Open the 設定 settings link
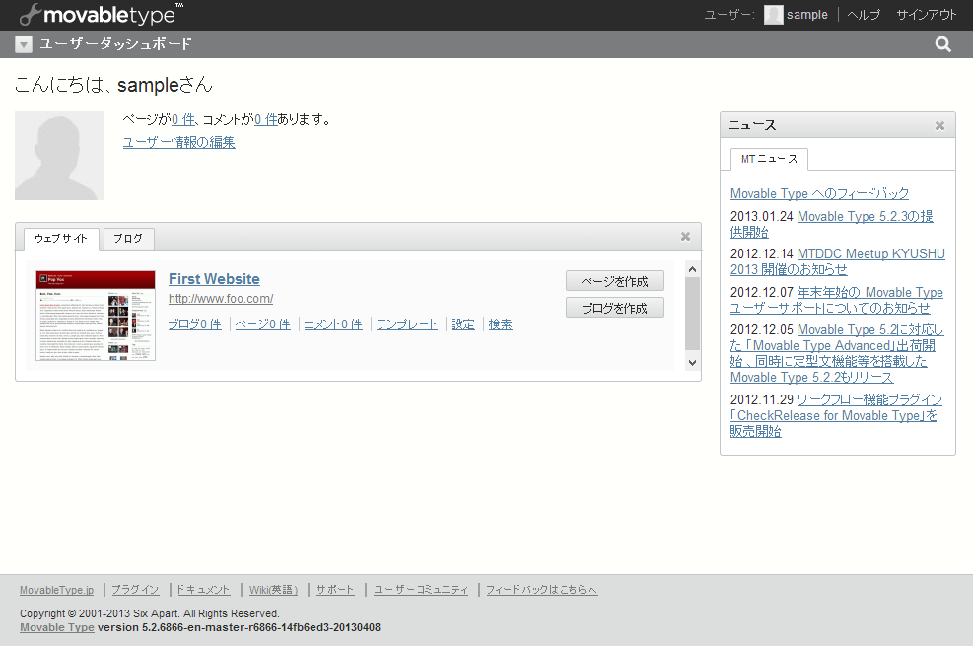 (x=462, y=324)
